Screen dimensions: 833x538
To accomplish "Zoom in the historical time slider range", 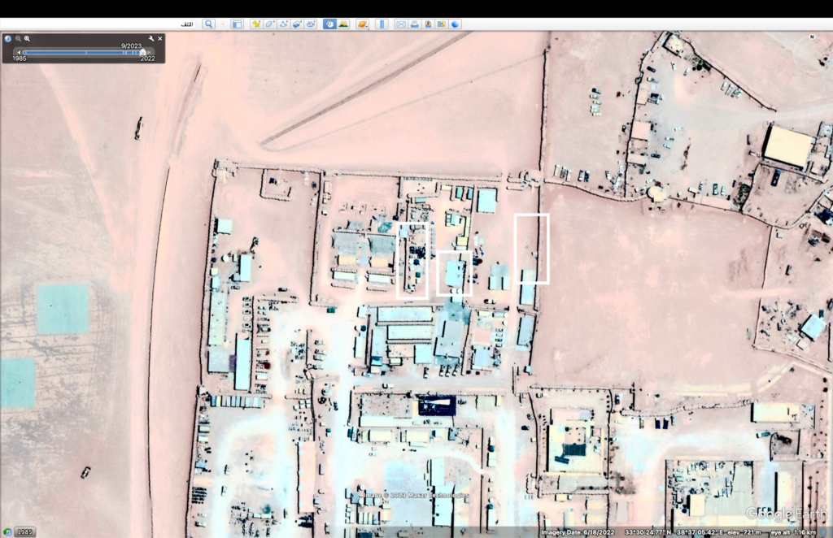I will (x=27, y=38).
